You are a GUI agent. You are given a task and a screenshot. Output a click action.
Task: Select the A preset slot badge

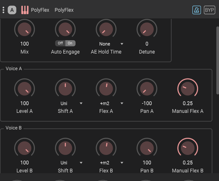click(x=12, y=10)
